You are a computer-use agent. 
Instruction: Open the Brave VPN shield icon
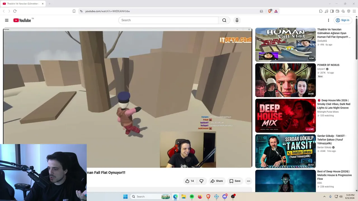pyautogui.click(x=349, y=11)
